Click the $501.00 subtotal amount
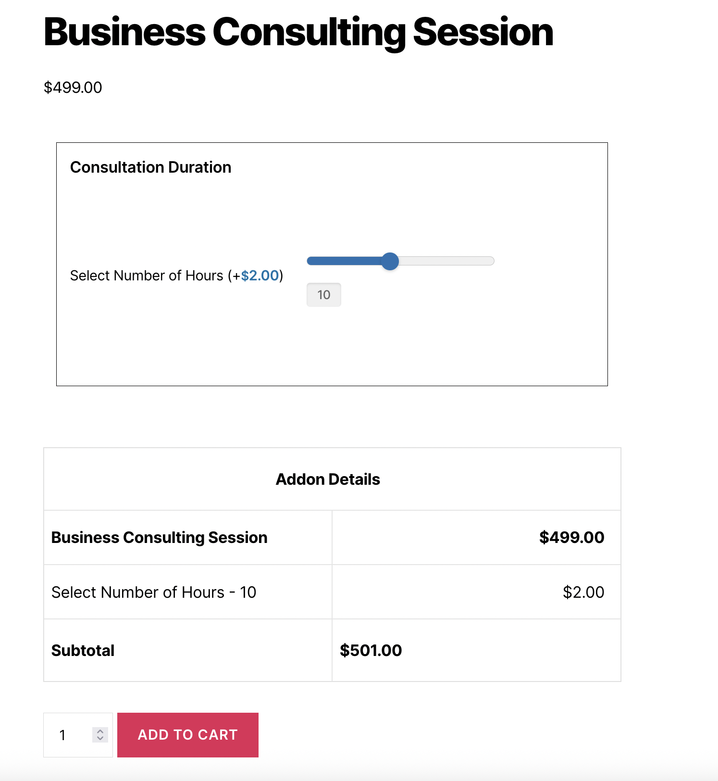This screenshot has width=718, height=781. (371, 651)
